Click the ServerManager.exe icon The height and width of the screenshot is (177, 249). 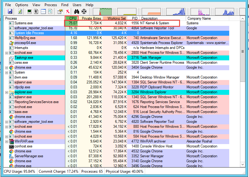click(11, 156)
